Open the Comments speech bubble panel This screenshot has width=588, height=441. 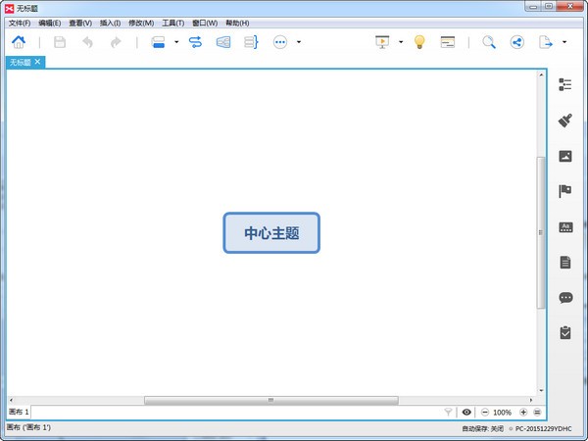click(x=564, y=298)
